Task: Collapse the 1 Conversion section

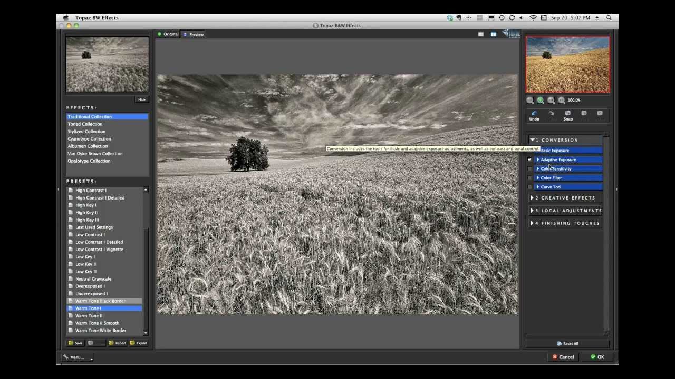Action: click(533, 140)
